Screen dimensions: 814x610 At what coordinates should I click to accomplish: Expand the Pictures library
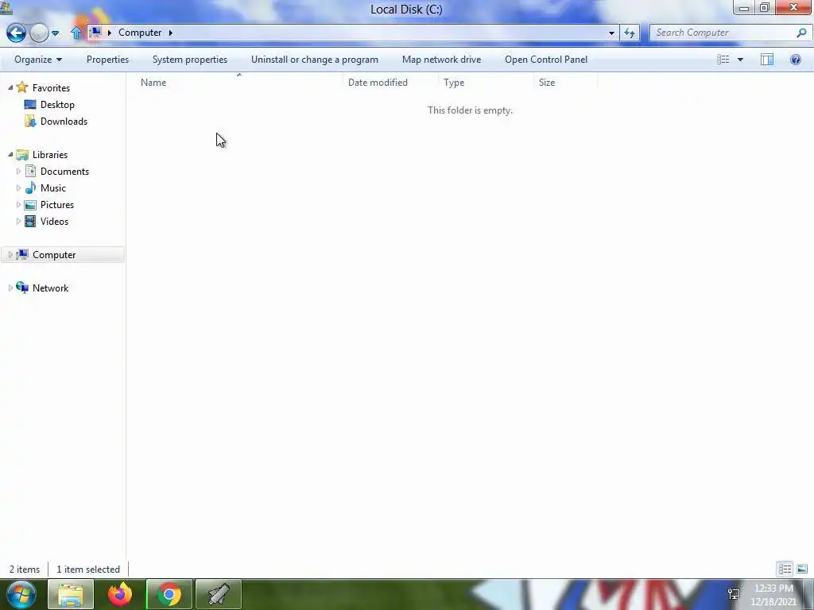(19, 204)
